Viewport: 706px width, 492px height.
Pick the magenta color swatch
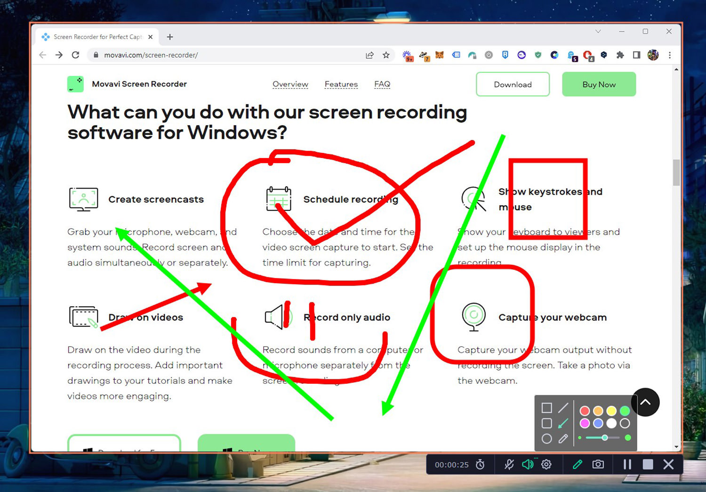tap(585, 423)
